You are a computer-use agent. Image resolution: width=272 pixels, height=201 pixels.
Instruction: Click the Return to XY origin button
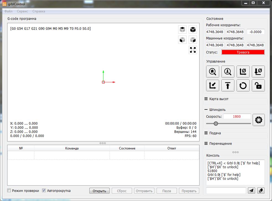click(213, 85)
